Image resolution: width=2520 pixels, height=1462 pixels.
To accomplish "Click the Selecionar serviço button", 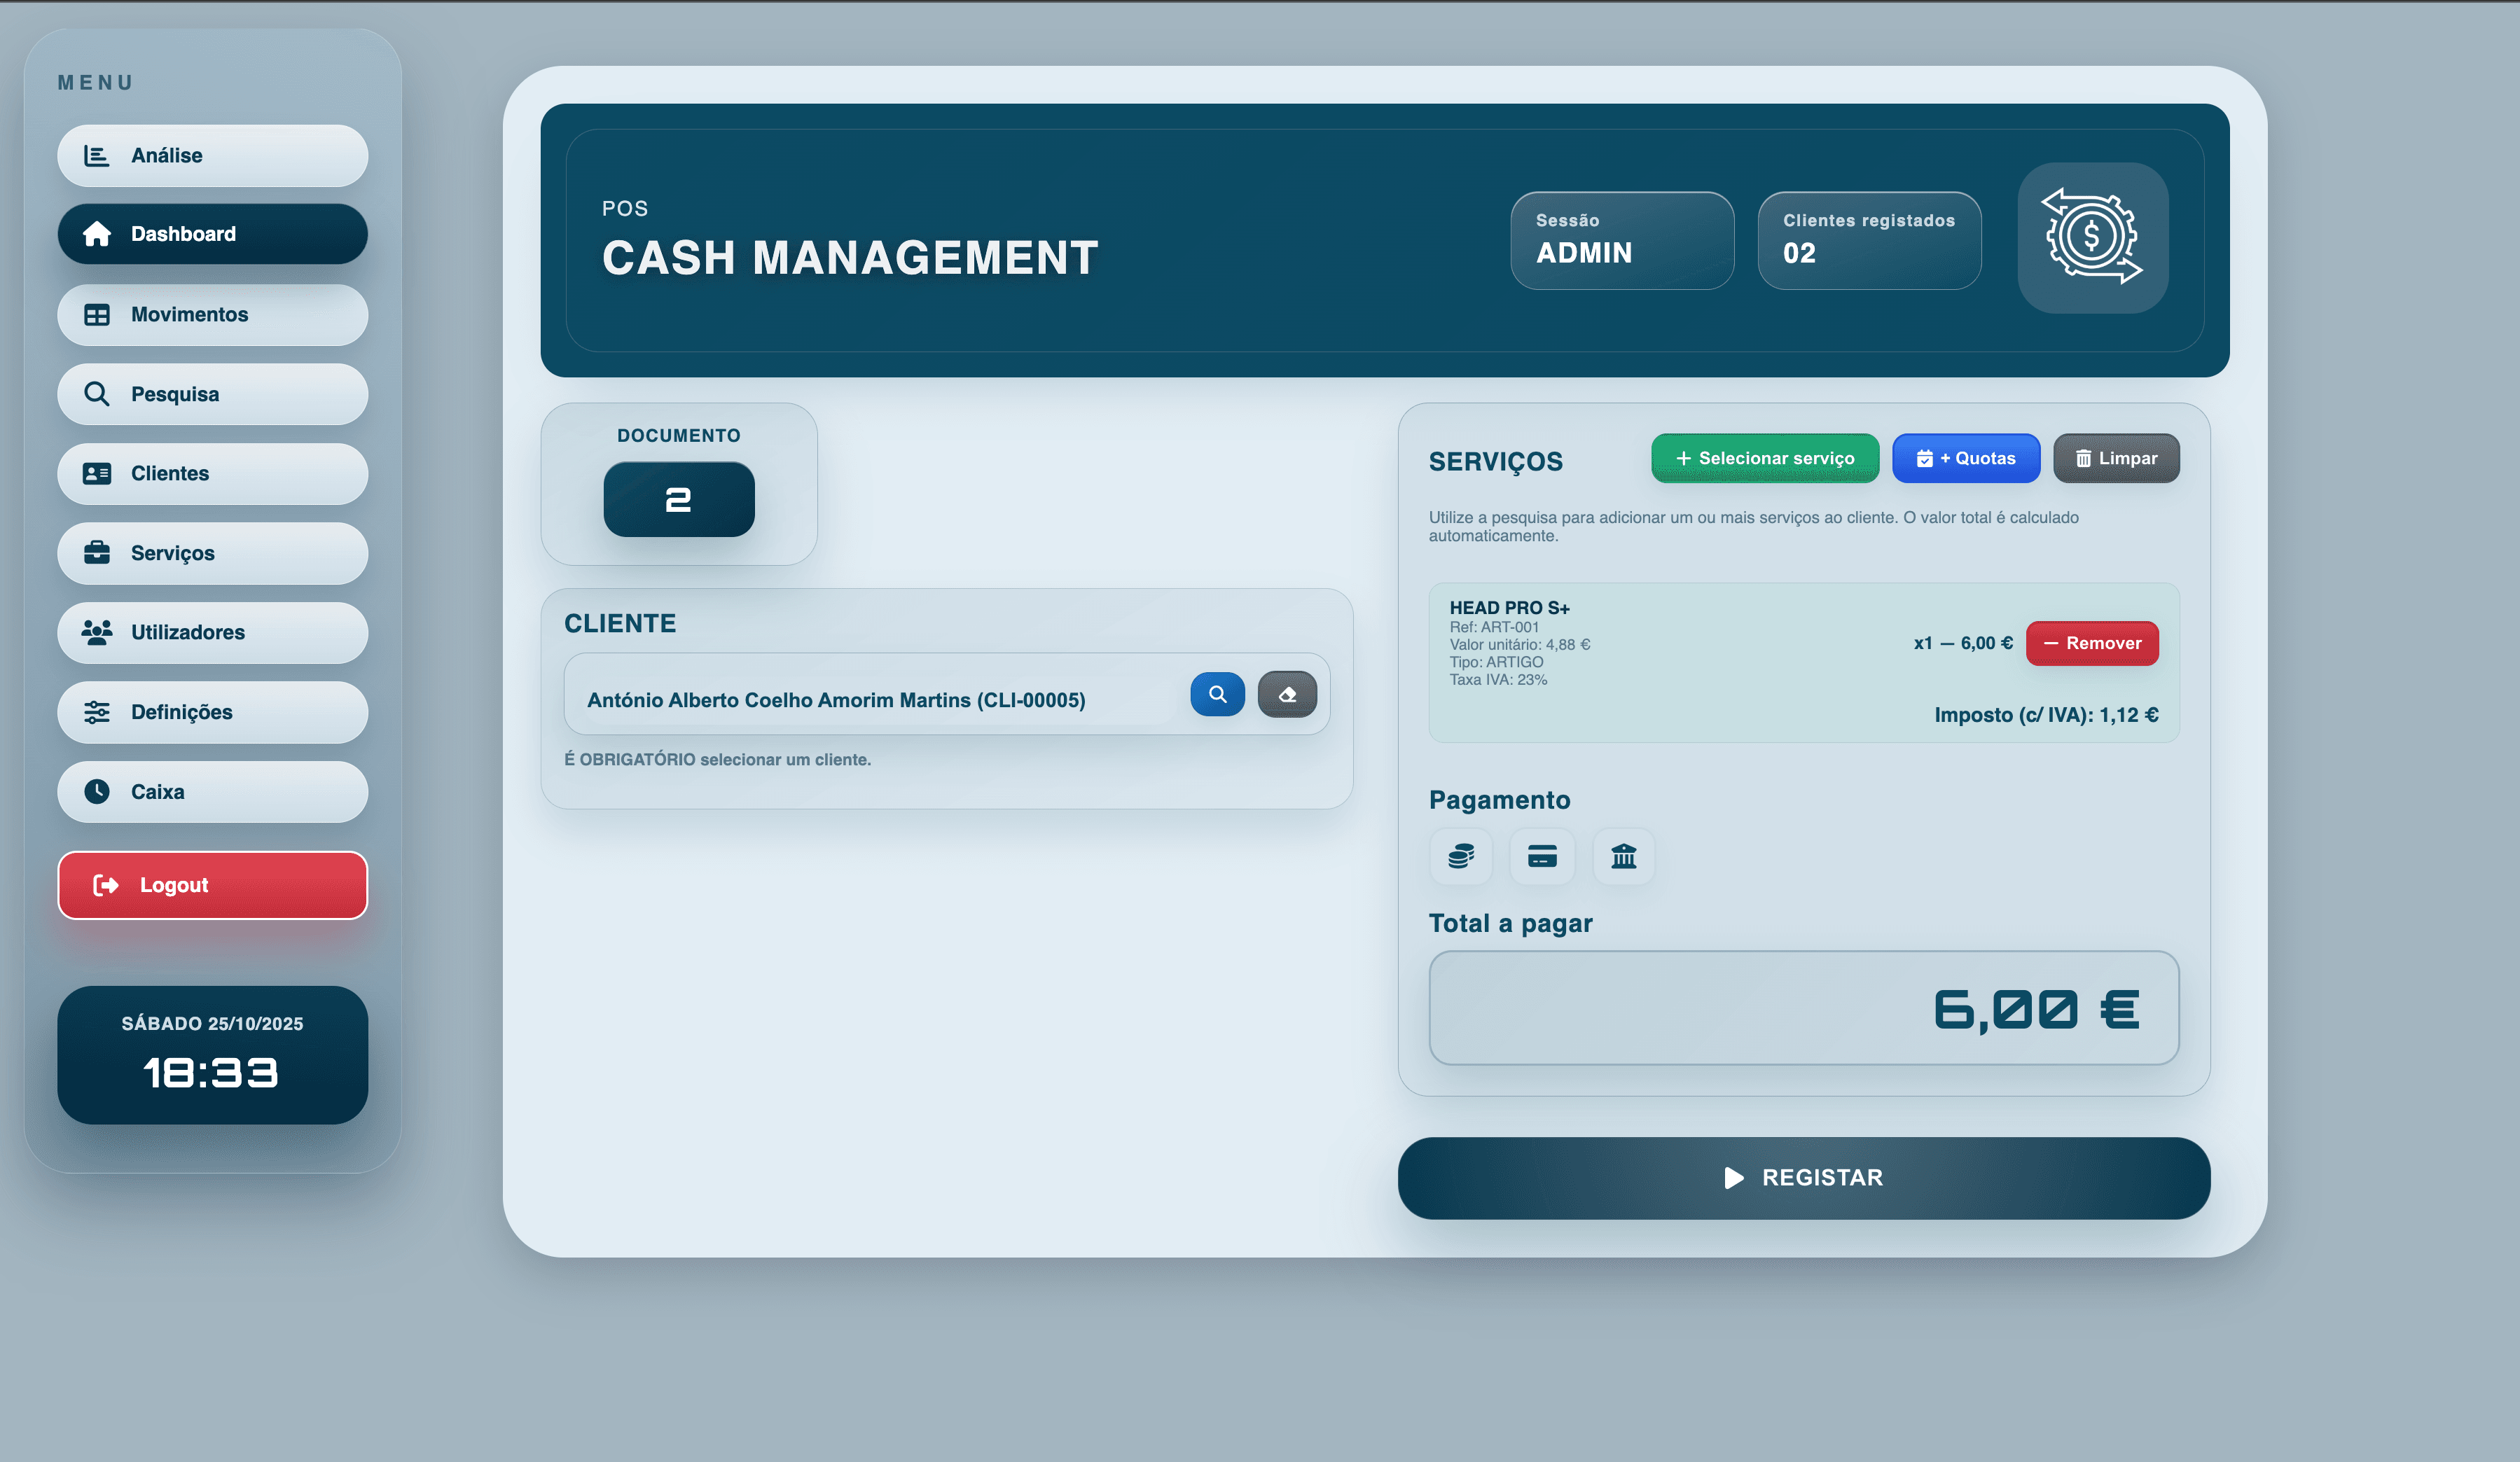I will coord(1765,458).
